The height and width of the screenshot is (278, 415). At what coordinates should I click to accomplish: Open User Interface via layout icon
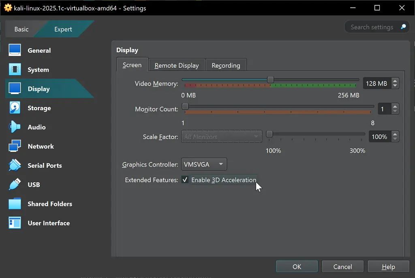15,222
